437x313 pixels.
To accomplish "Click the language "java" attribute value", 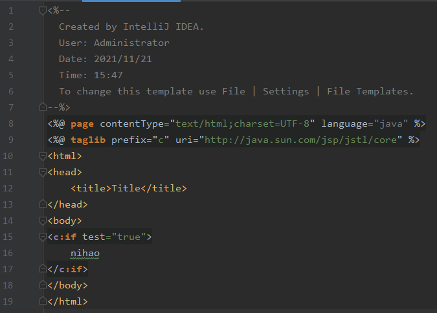I will (391, 124).
